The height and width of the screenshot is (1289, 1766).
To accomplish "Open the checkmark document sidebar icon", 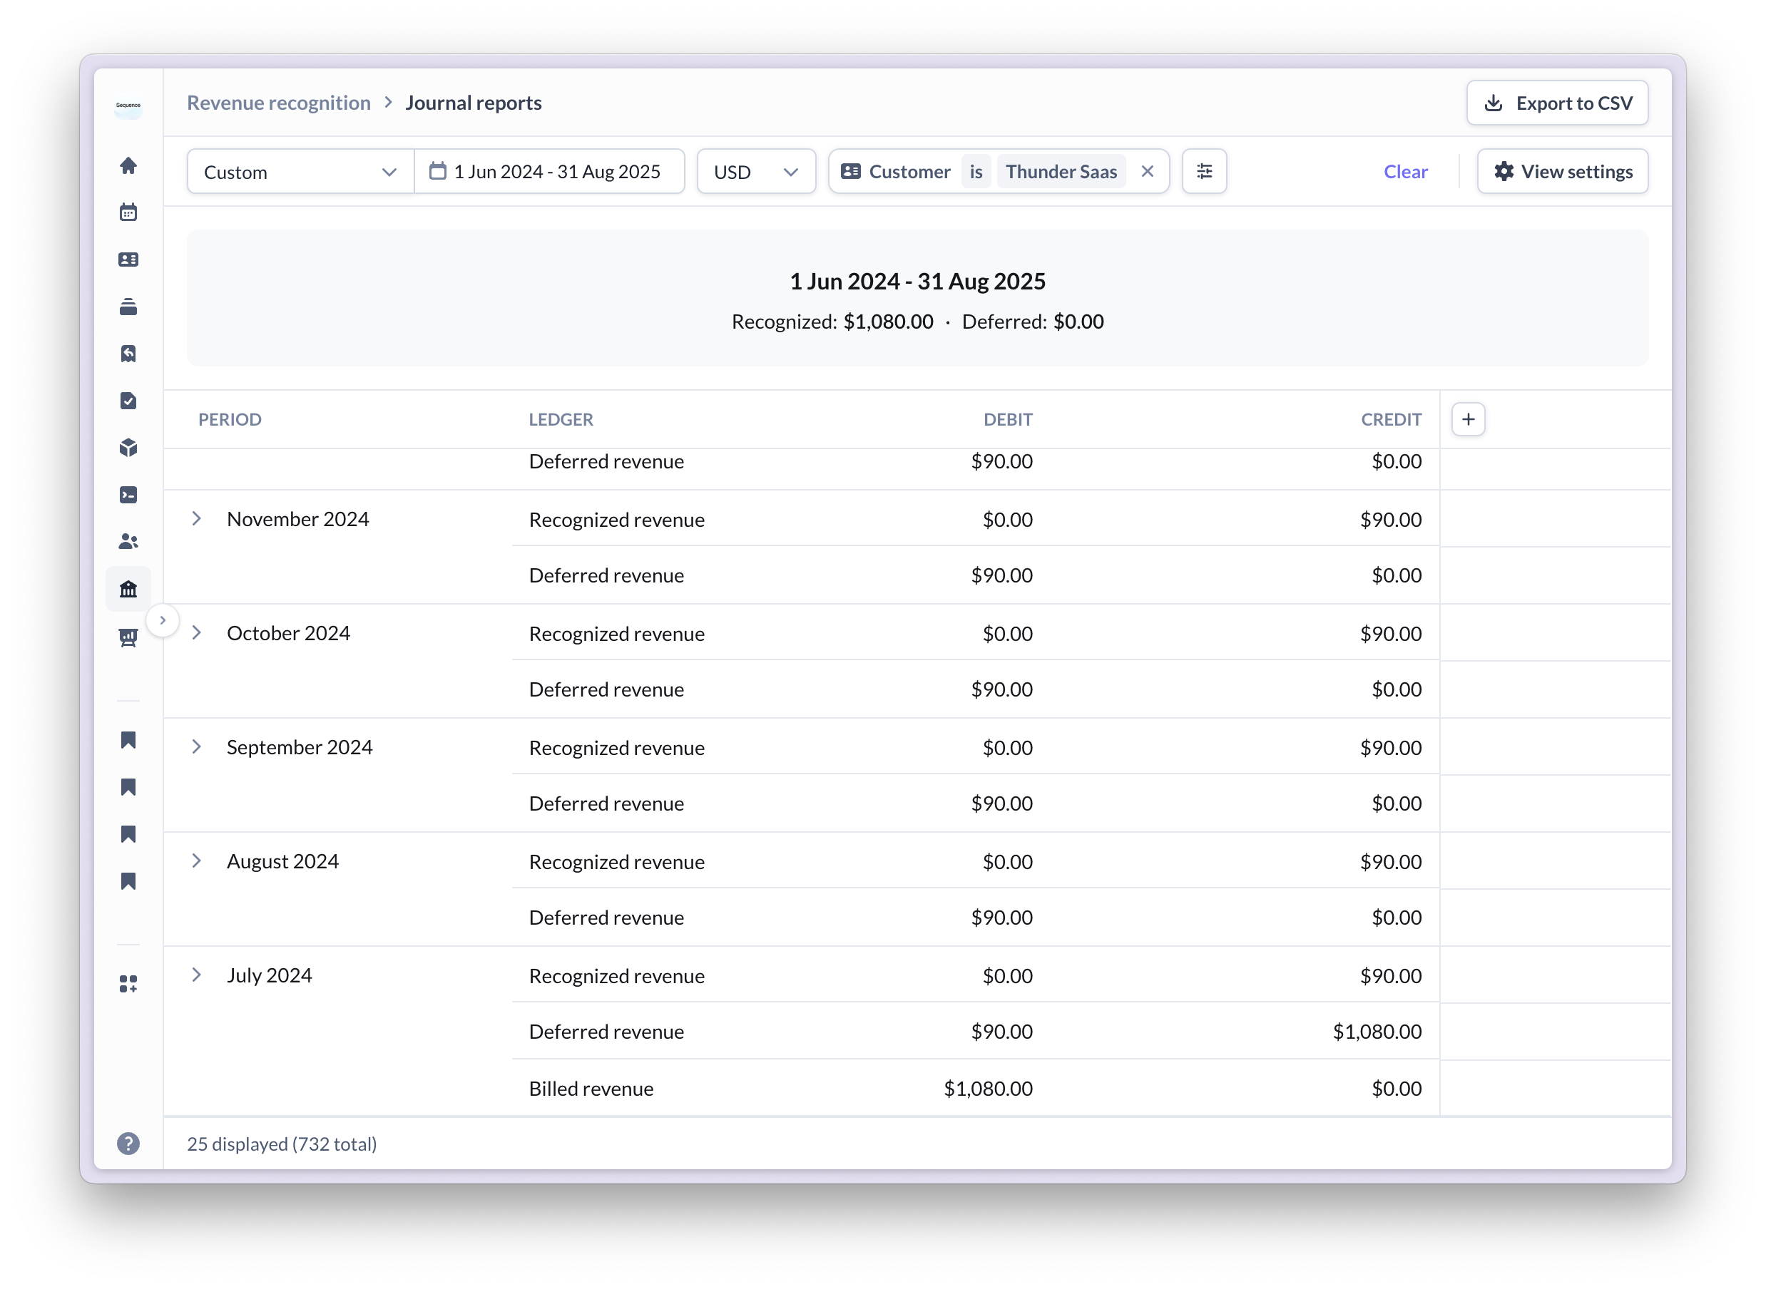I will (128, 400).
